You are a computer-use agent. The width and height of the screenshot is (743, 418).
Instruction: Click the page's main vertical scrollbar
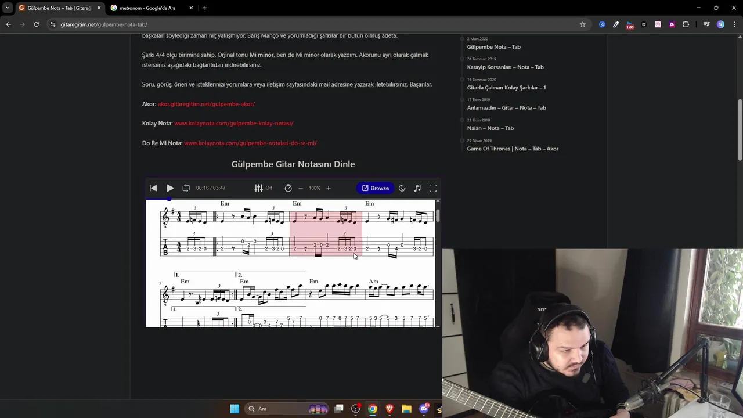pyautogui.click(x=740, y=131)
